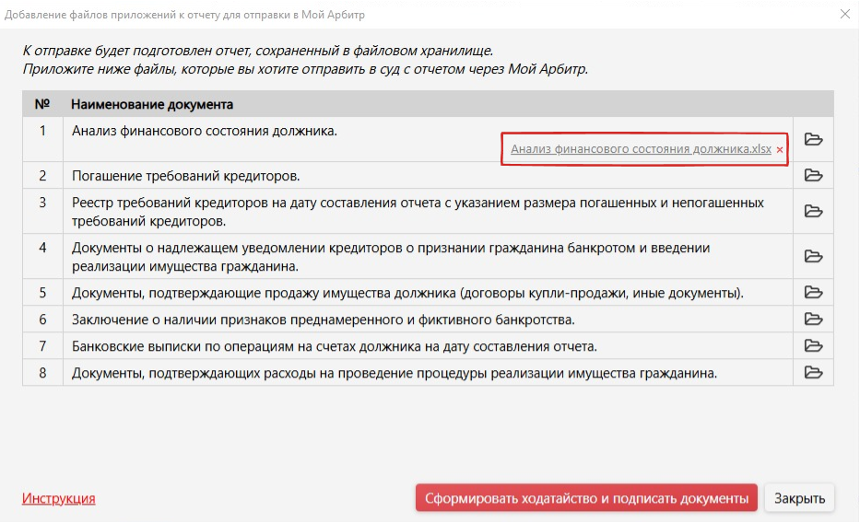Add file for Банковские выписки row
This screenshot has width=860, height=523.
click(812, 346)
